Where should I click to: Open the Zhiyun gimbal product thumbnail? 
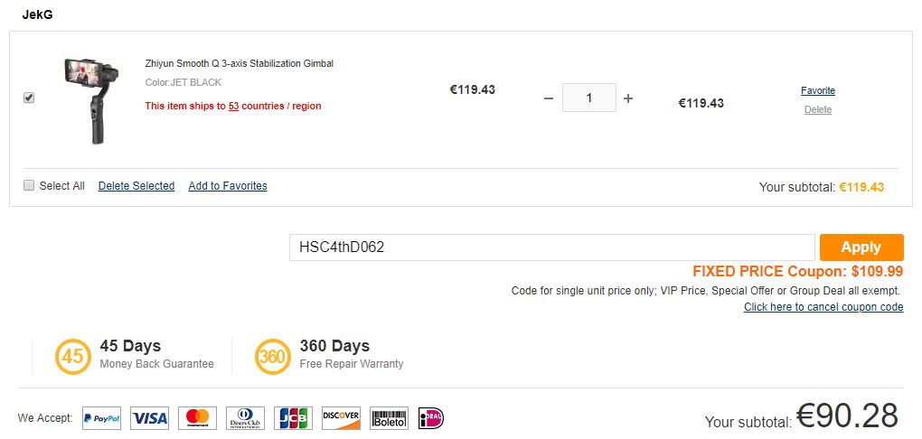(91, 100)
